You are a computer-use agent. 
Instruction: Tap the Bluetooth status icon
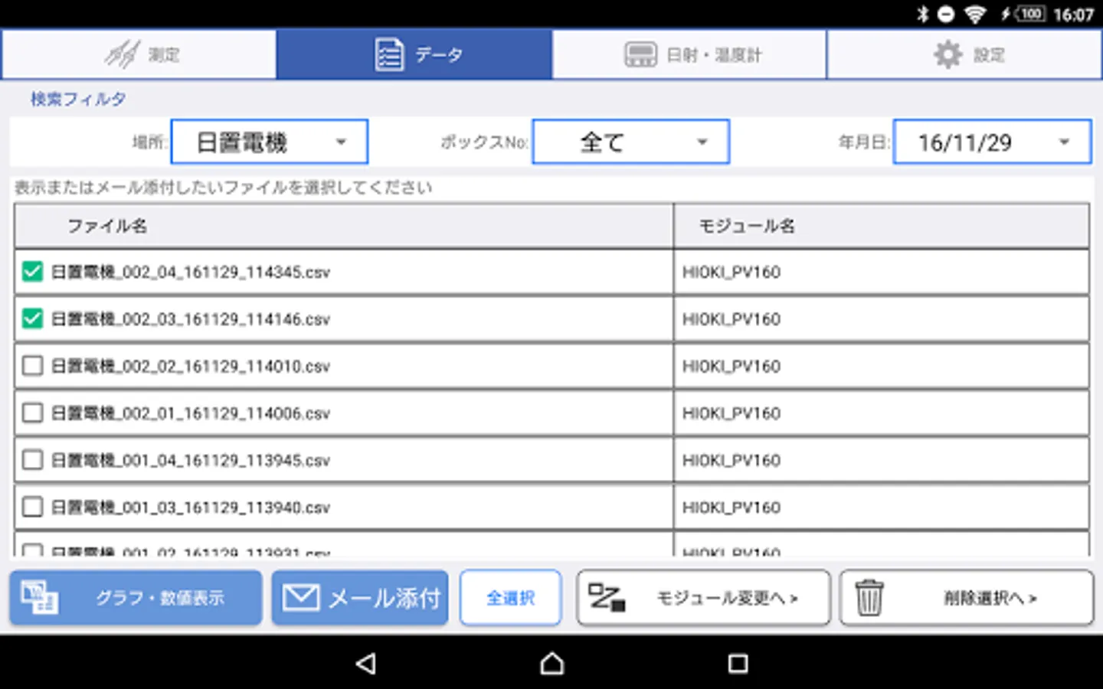click(923, 14)
